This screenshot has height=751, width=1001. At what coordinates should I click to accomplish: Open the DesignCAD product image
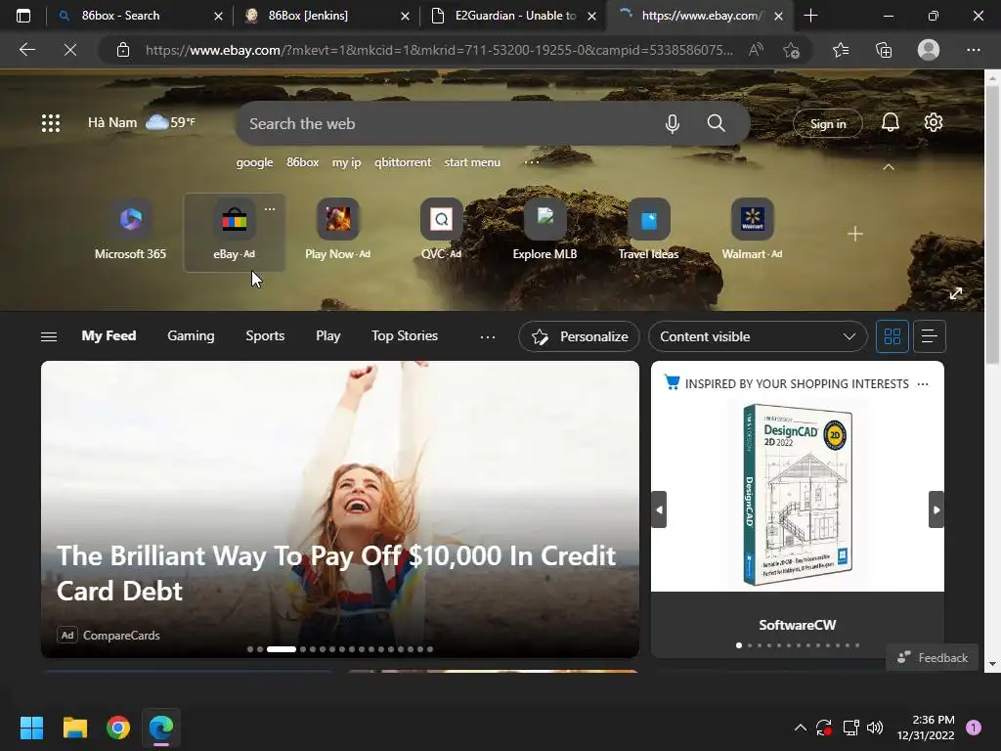[798, 495]
